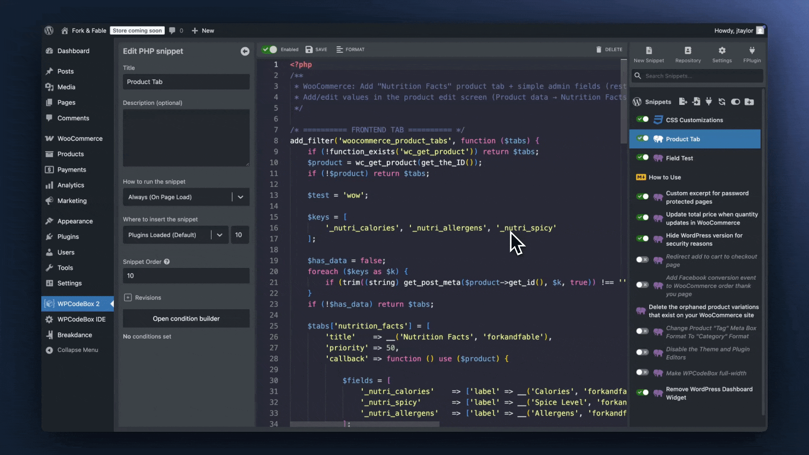Click the plug icon in Snippets header

coord(709,102)
